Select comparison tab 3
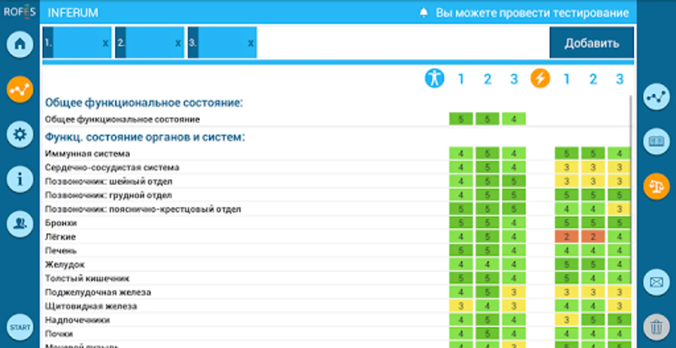Viewport: 676px width, 348px height. click(222, 43)
